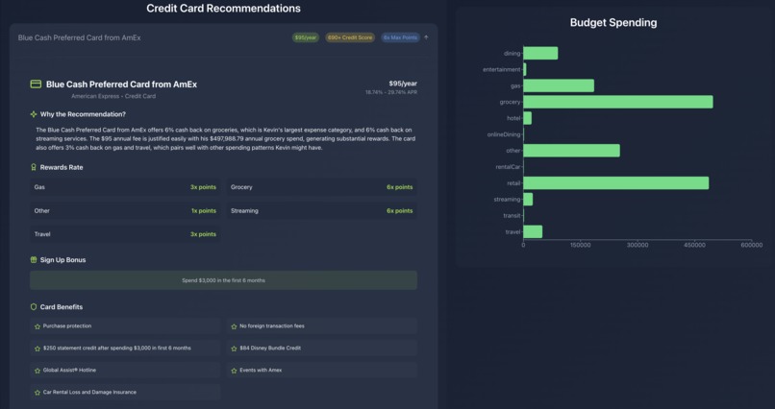The height and width of the screenshot is (409, 775).
Task: Click the Streaming 6x points reward row
Action: [x=322, y=210]
